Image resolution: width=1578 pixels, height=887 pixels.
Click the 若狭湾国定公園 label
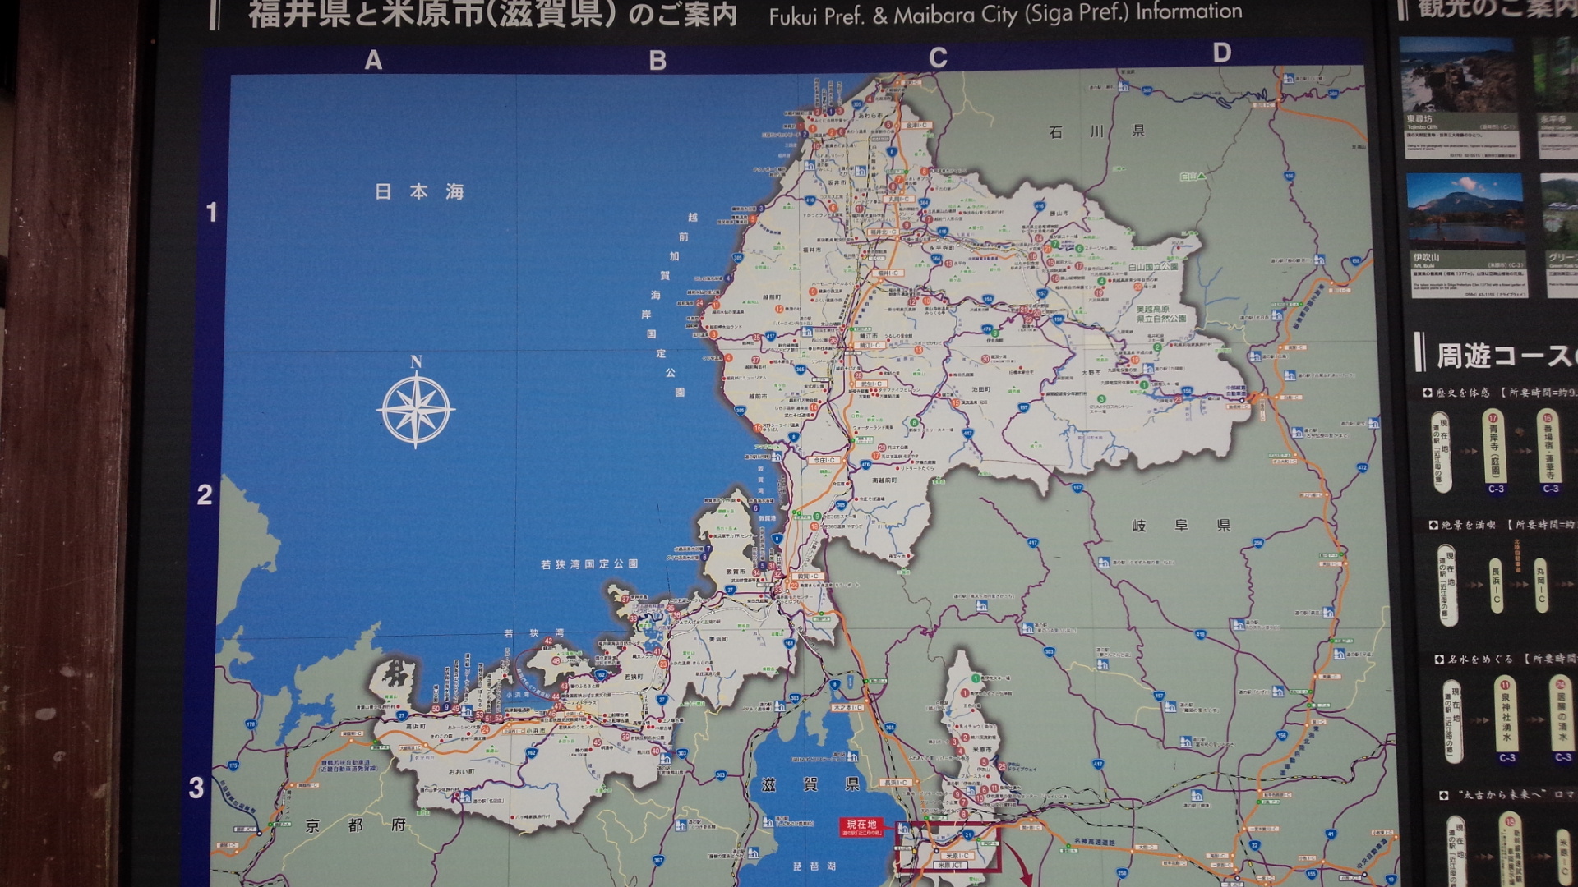click(589, 564)
